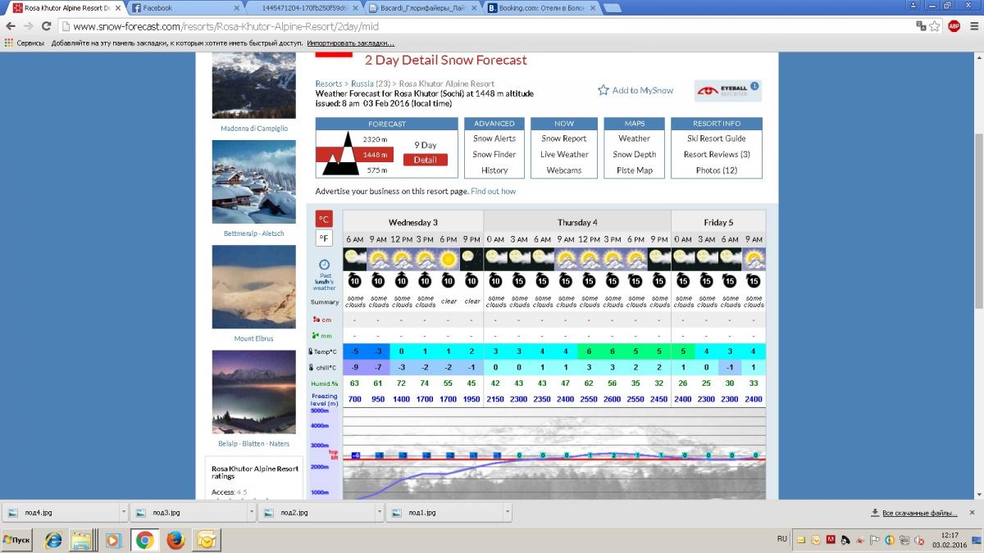Viewport: 984px width, 553px height.
Task: Select the 2320 m top elevation
Action: click(376, 139)
